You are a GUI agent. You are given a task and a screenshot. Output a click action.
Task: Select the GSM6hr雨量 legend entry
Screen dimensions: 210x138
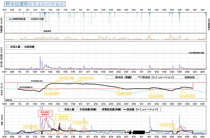pyautogui.click(x=36, y=19)
